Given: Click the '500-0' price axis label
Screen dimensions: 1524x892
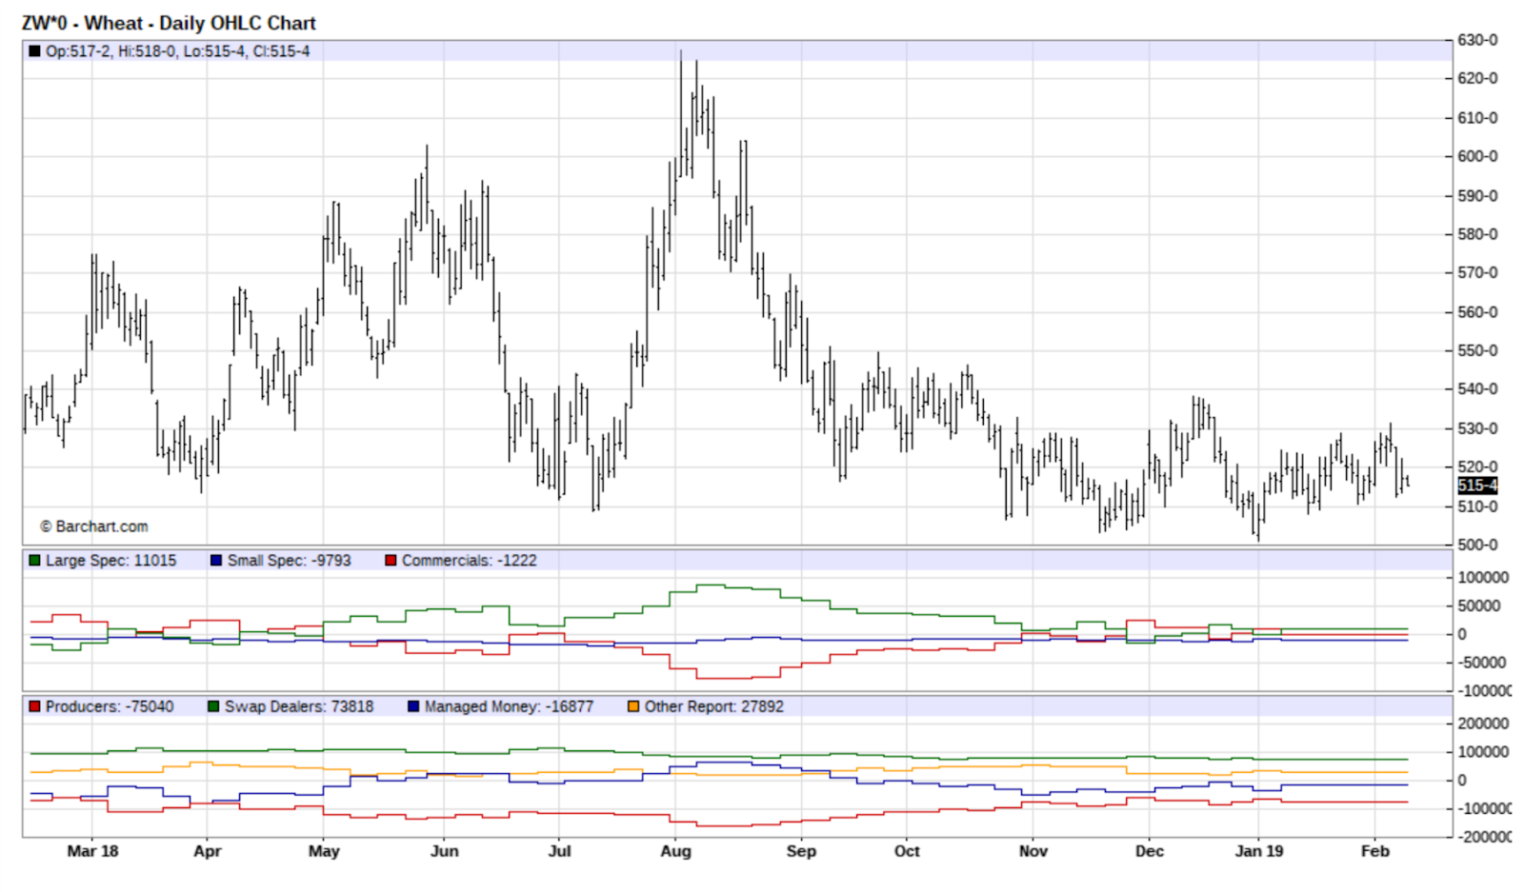Looking at the screenshot, I should pos(1478,545).
